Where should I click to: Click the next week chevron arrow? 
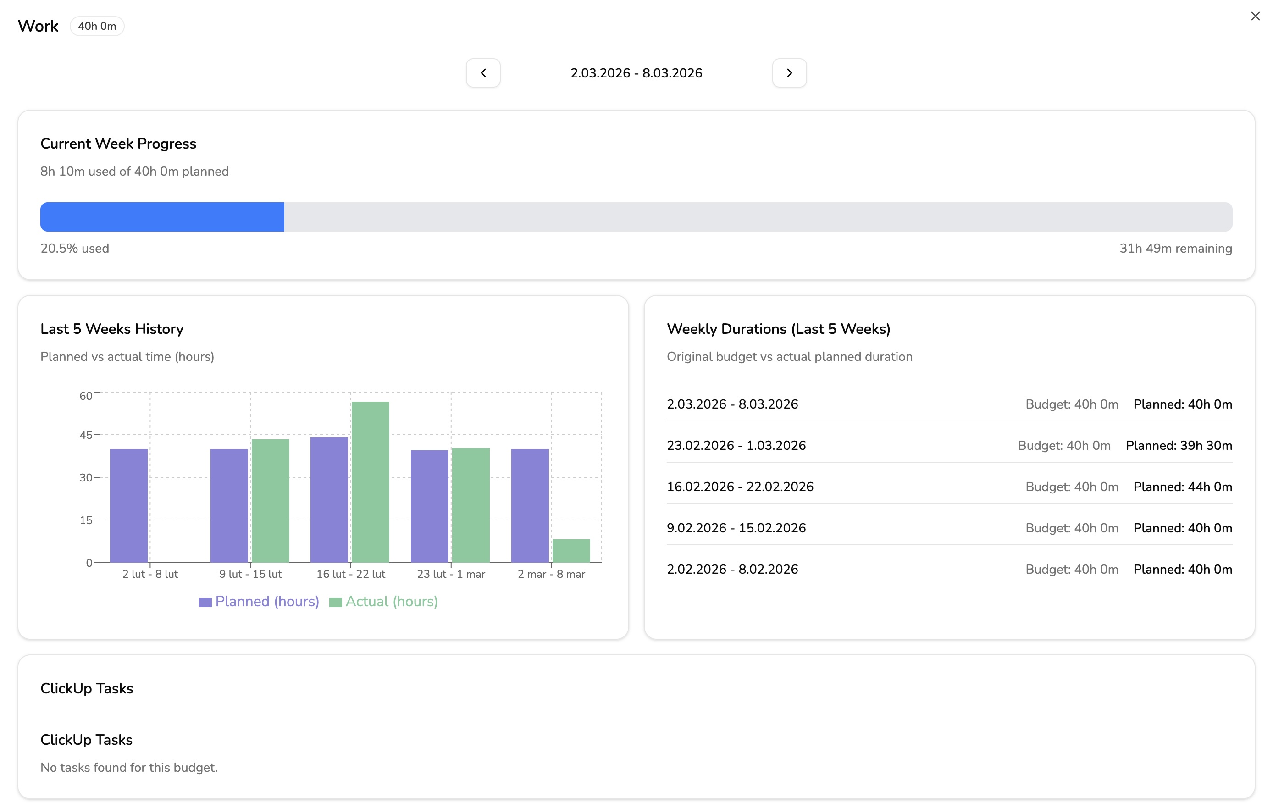pyautogui.click(x=789, y=73)
